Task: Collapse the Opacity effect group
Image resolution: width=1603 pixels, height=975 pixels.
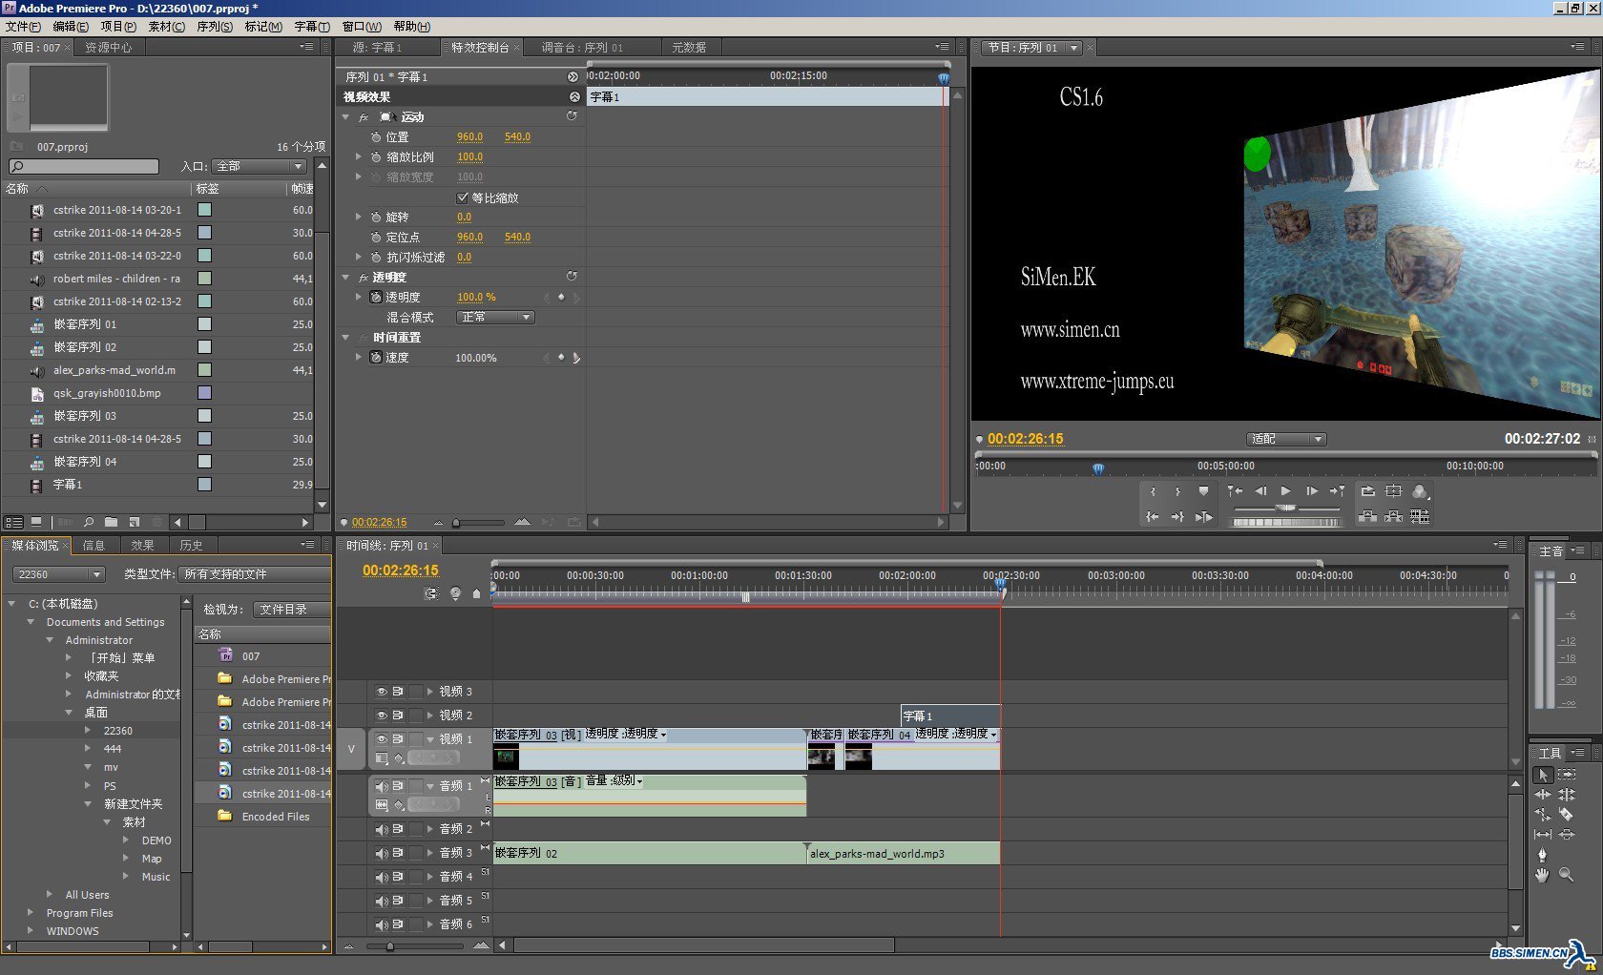Action: (346, 278)
